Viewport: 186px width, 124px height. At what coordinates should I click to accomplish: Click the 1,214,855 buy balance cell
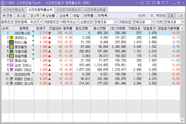(101, 65)
